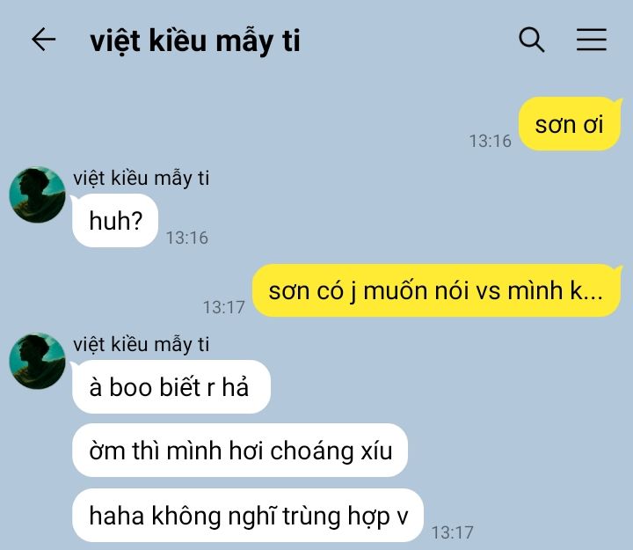Tap the 13:17 timestamp beside yellow bubble
Screen dimensions: 633x550
[x=223, y=307]
